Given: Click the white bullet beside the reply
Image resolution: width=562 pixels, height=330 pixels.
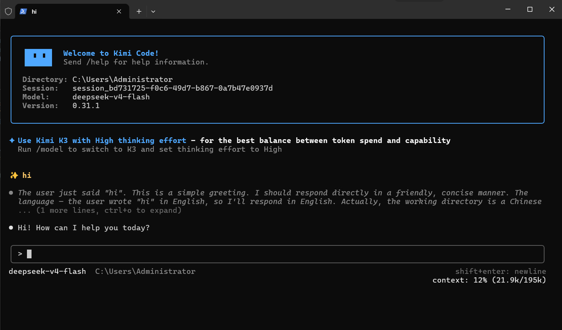Looking at the screenshot, I should click(11, 228).
